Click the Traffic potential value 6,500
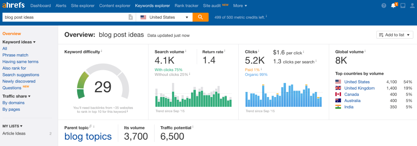The image size is (417, 146). tap(172, 136)
